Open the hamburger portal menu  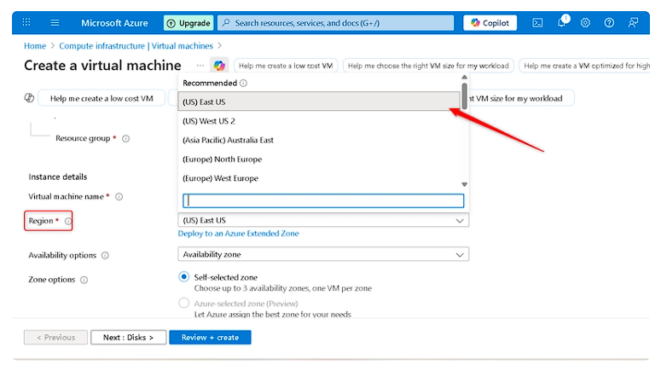click(55, 23)
